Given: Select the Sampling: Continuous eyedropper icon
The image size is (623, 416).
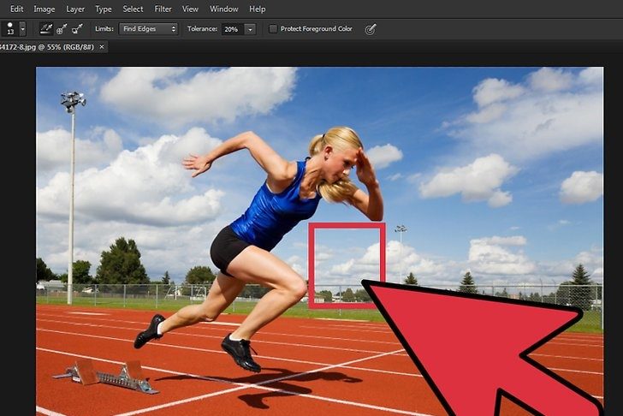Looking at the screenshot, I should click(45, 29).
